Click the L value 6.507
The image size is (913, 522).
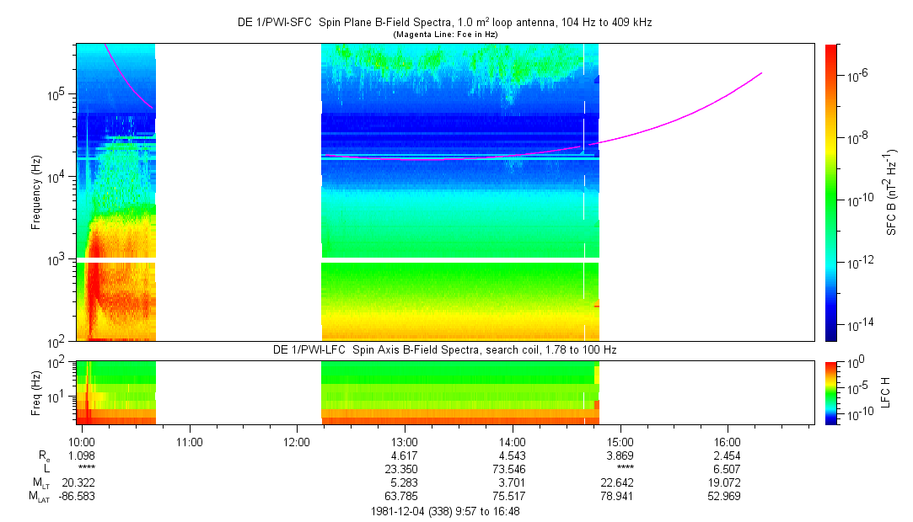[x=728, y=468]
